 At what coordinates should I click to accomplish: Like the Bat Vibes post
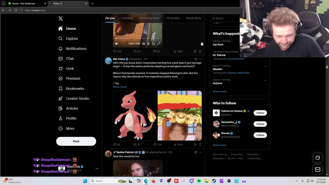coord(158,144)
